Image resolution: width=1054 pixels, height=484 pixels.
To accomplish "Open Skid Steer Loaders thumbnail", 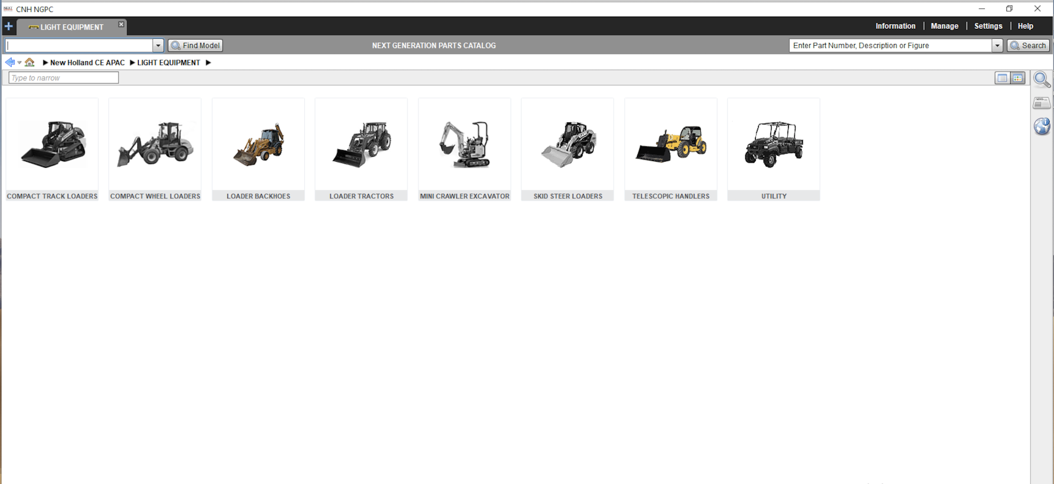I will point(568,144).
